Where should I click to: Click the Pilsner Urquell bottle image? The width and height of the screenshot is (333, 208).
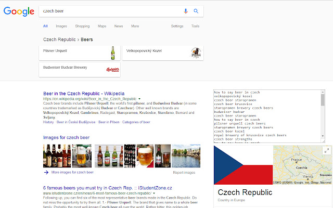113,53
